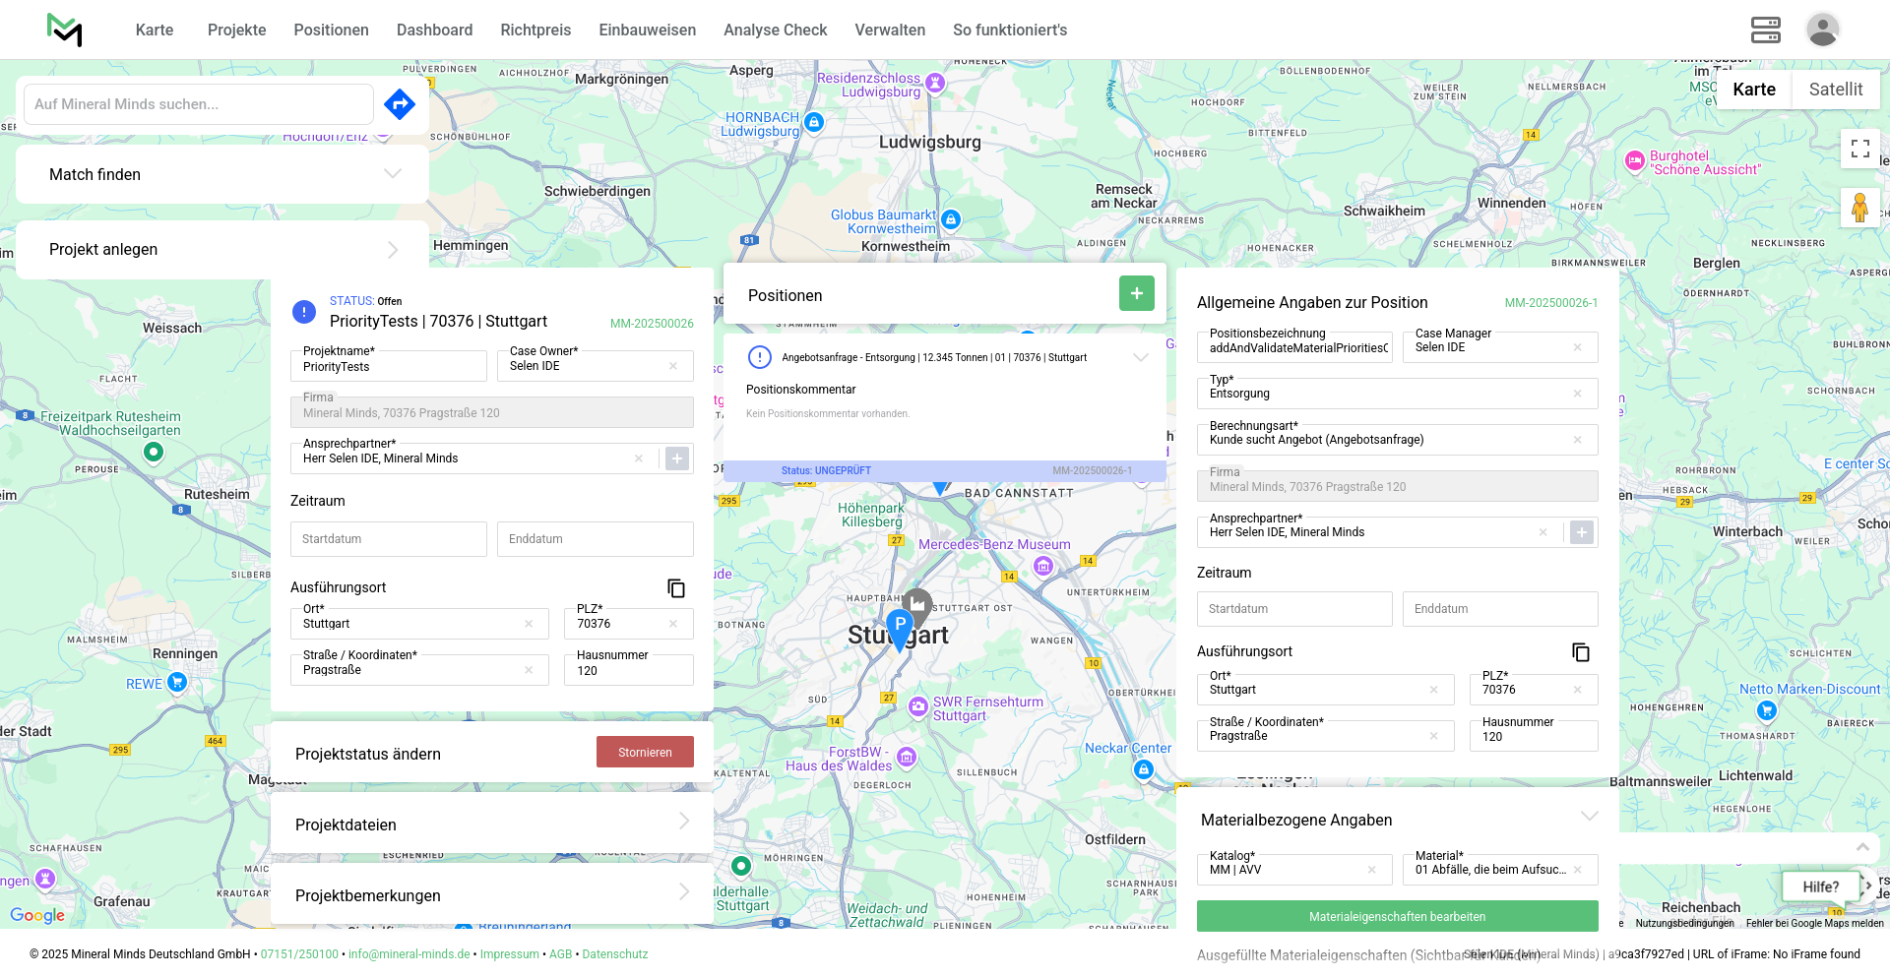Click the Mineral Minds logo
Screen dimensions: 1890x978
tap(64, 30)
